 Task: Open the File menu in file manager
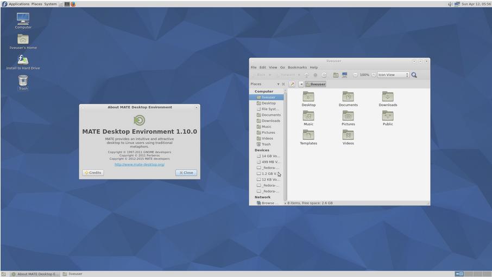point(254,67)
